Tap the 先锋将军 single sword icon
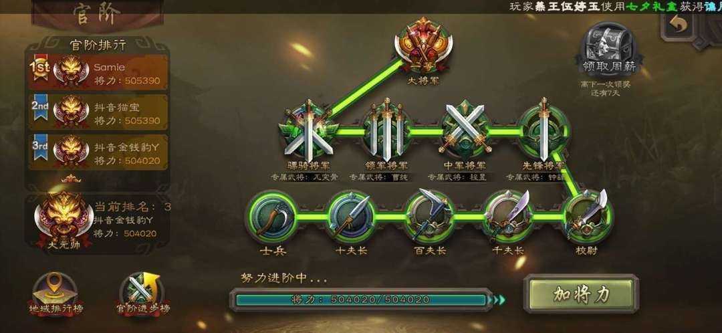Screen dimensions: 722x333 544,130
